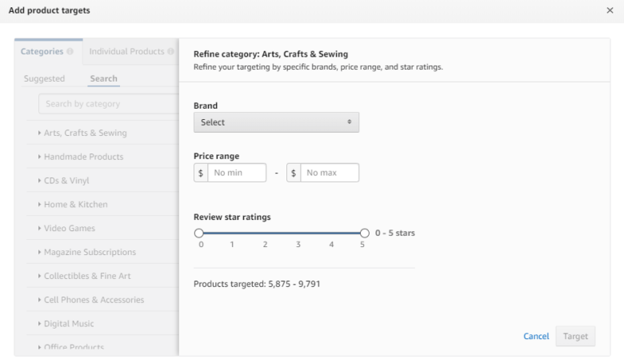The image size is (624, 363).
Task: Open the Suggested sub-tab
Action: [x=44, y=78]
